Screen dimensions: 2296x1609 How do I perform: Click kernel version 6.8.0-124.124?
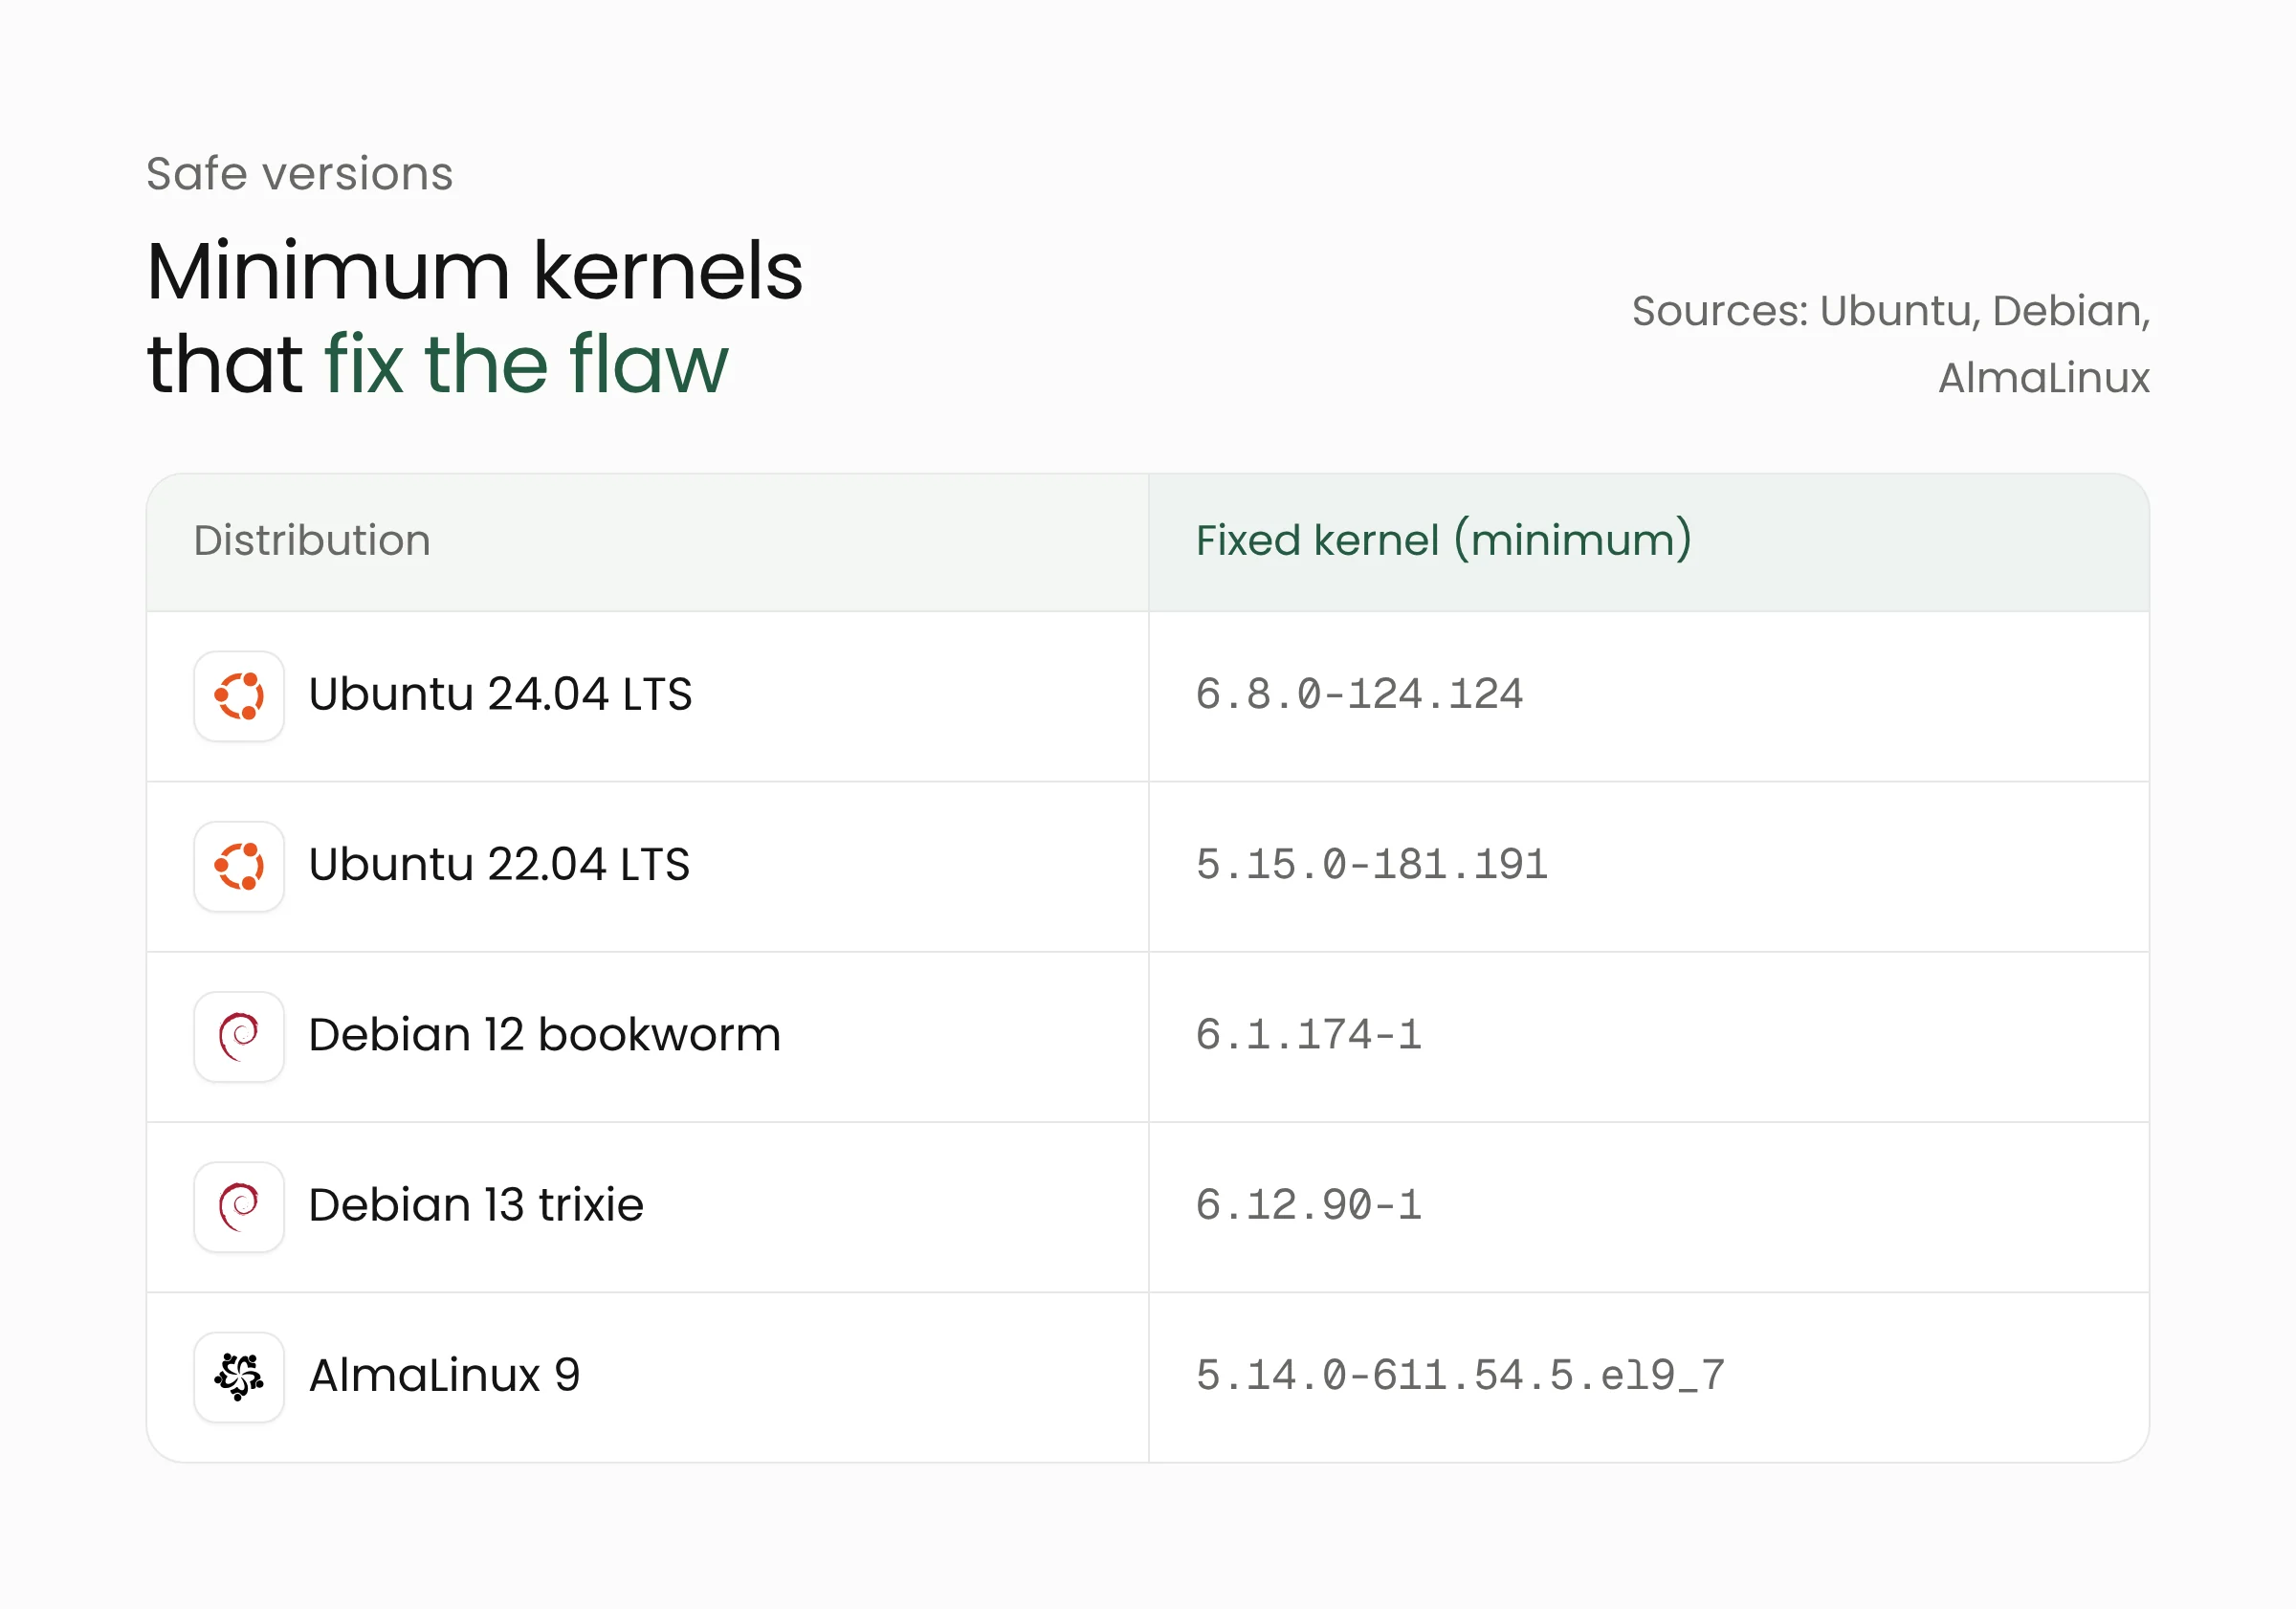click(1360, 694)
